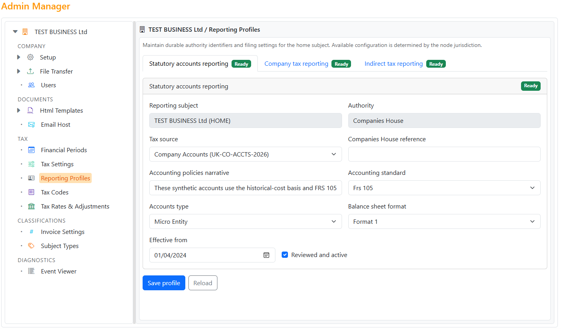Click the building icon in the page header
Screen dimensions: 561x329
coord(142,29)
